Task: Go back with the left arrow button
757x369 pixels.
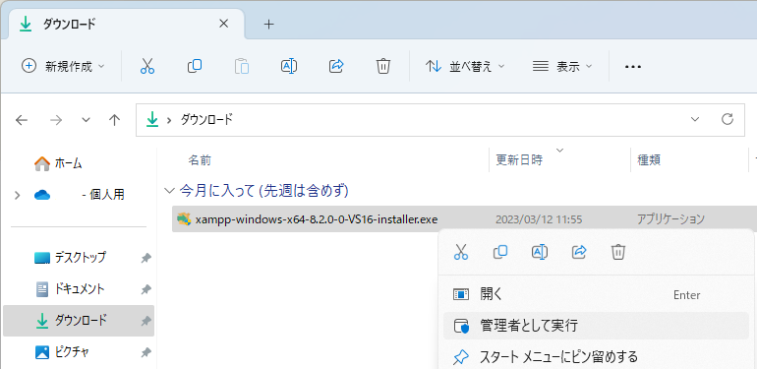Action: pyautogui.click(x=22, y=120)
